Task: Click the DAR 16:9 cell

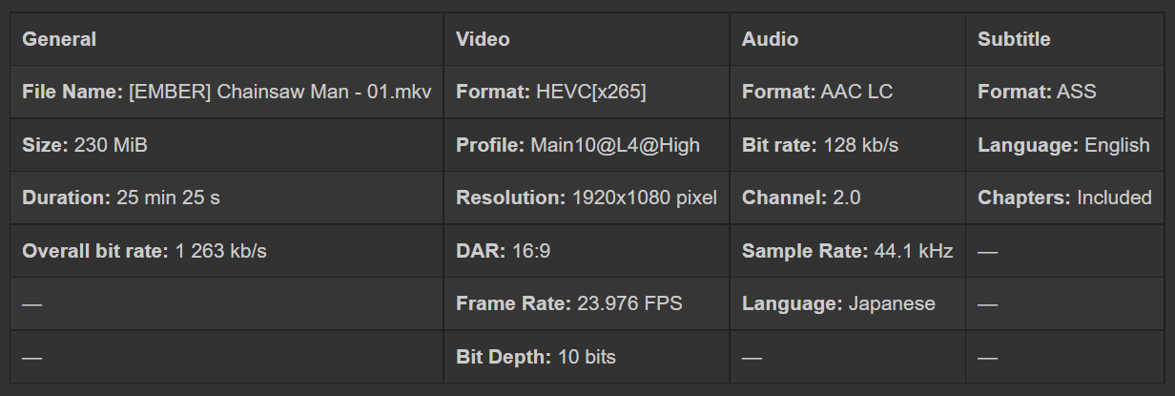Action: click(503, 251)
